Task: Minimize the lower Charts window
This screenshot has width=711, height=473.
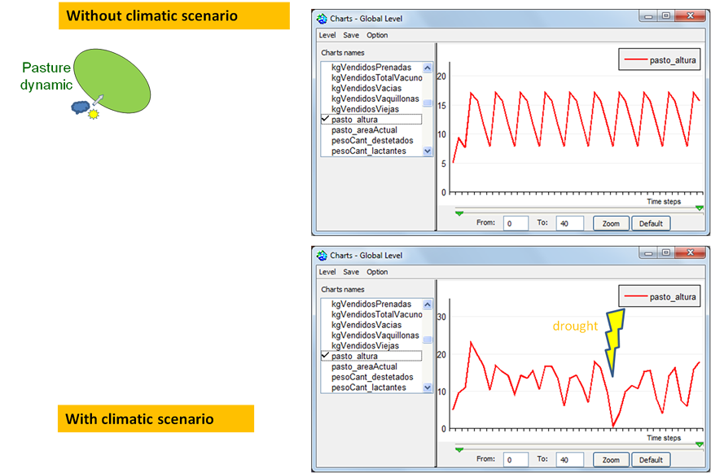Action: [x=648, y=255]
